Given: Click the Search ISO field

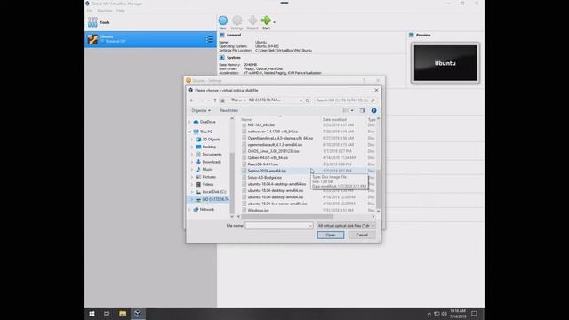Looking at the screenshot, I should click(345, 100).
